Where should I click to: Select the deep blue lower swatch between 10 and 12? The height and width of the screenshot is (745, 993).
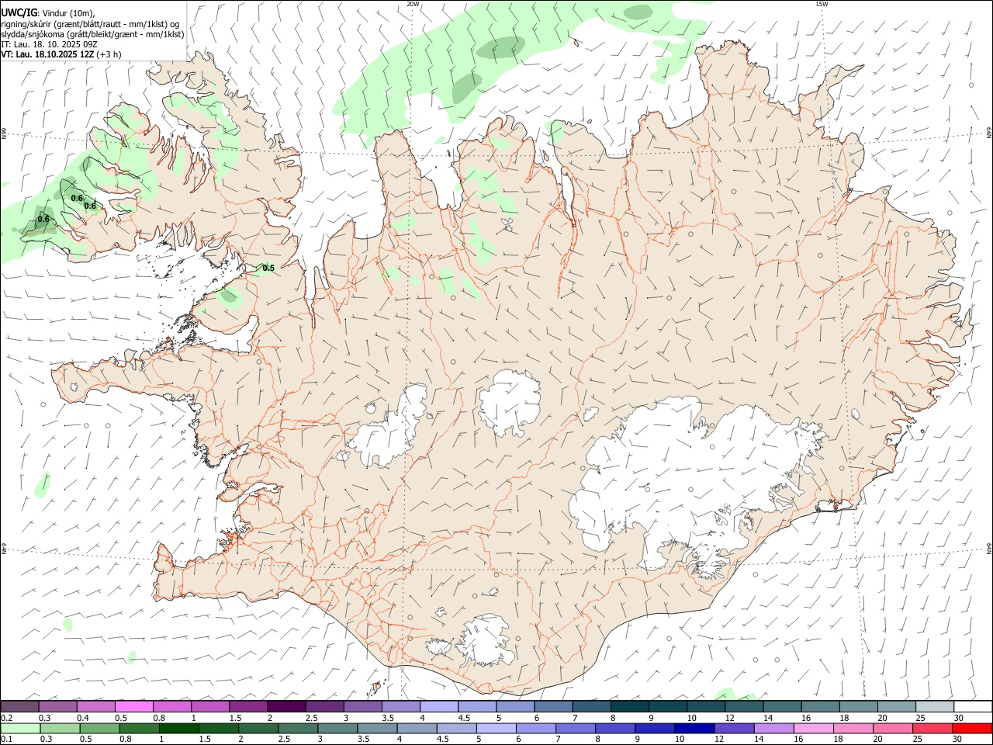694,728
